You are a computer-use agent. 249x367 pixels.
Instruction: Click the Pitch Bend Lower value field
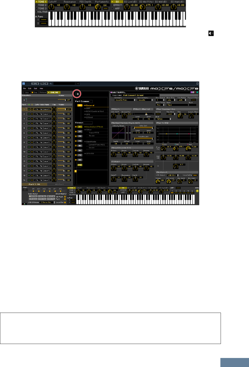pyautogui.click(x=138, y=119)
